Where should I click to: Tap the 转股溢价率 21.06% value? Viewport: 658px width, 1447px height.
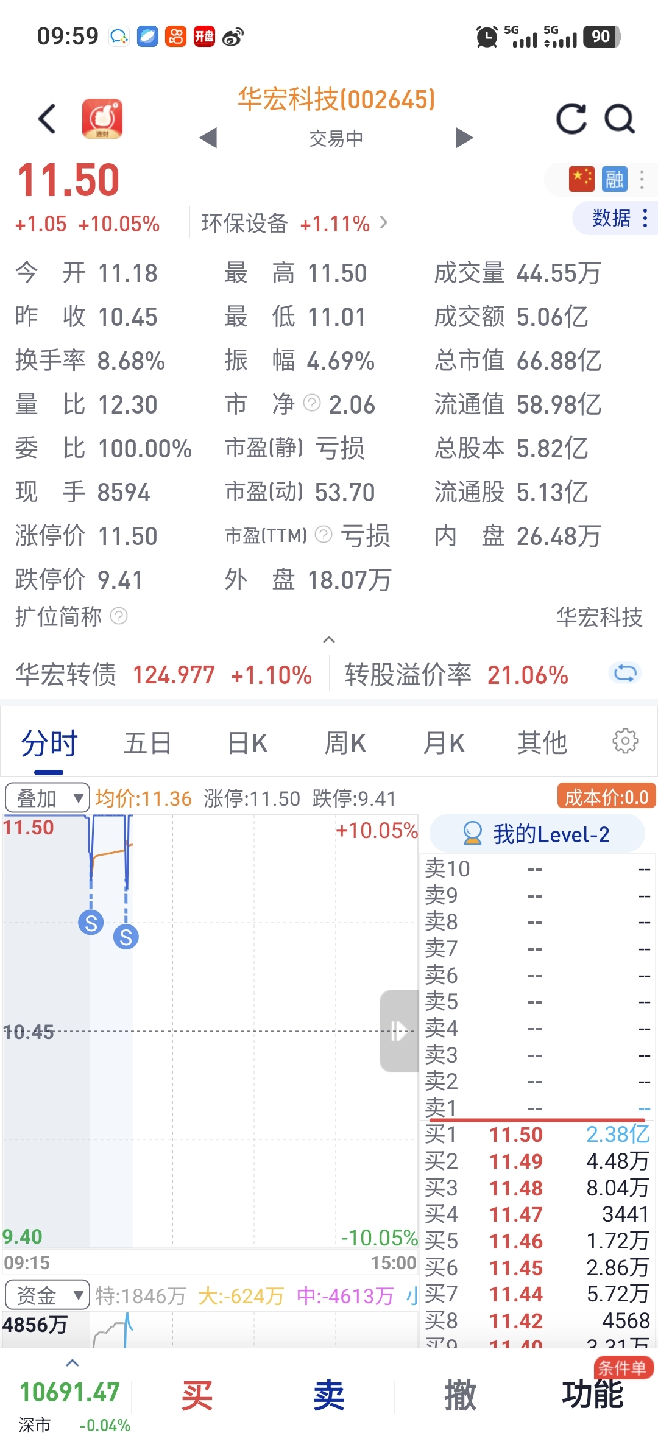(528, 675)
